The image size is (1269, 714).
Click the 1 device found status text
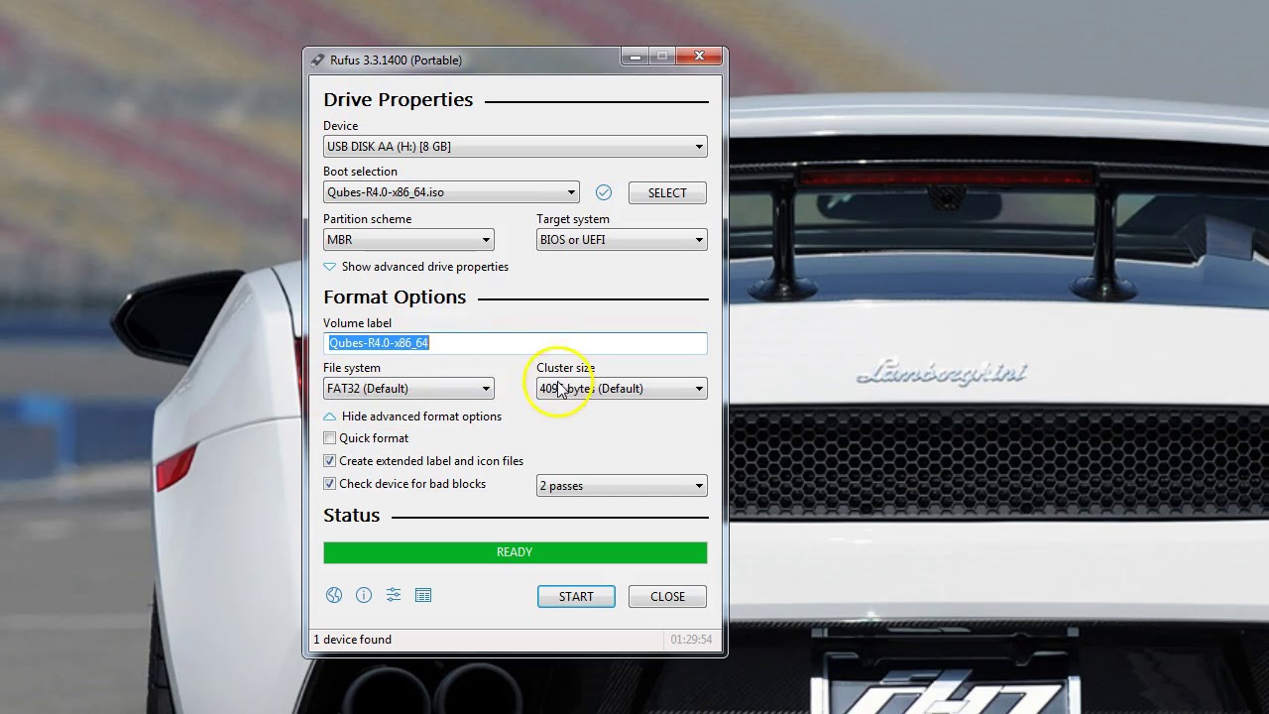click(353, 640)
